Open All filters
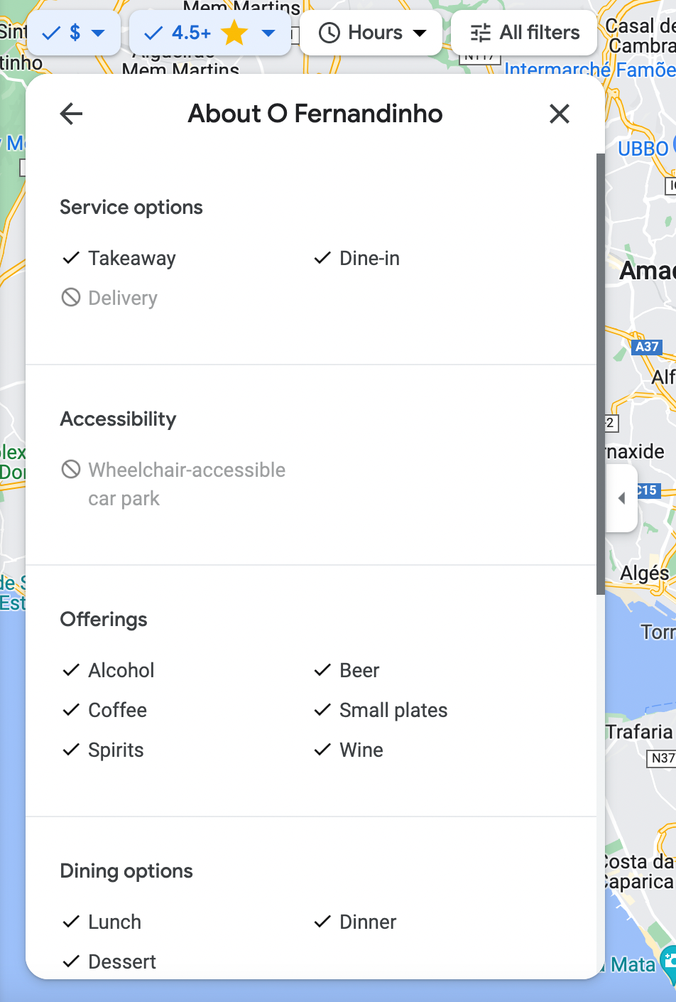Image resolution: width=676 pixels, height=1002 pixels. pyautogui.click(x=525, y=33)
